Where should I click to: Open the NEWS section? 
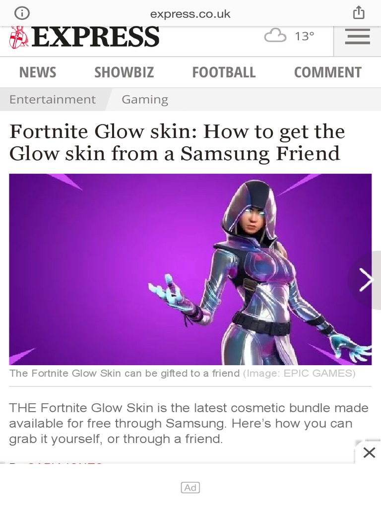38,72
